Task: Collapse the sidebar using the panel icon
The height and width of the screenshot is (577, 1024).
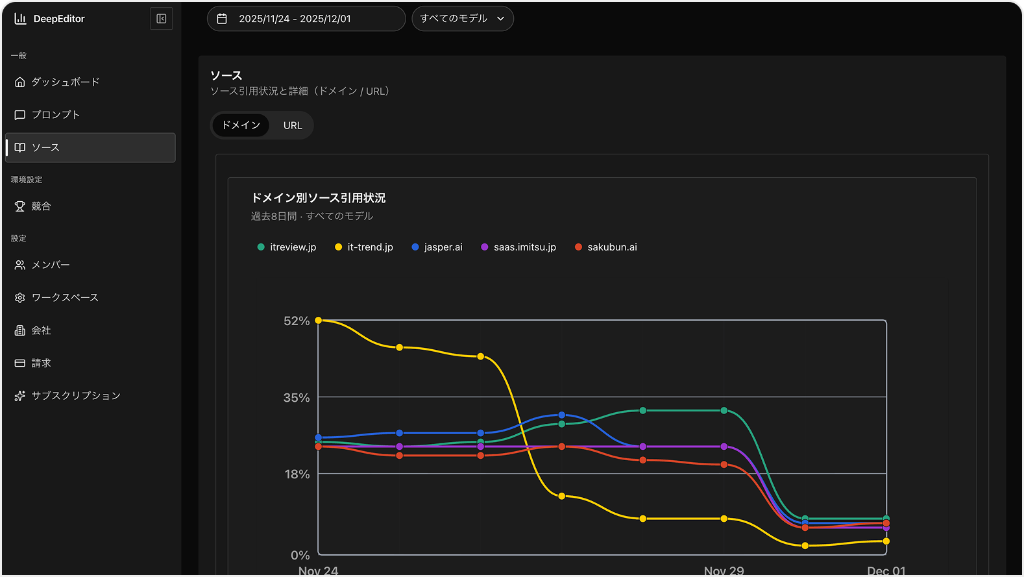Action: [161, 19]
